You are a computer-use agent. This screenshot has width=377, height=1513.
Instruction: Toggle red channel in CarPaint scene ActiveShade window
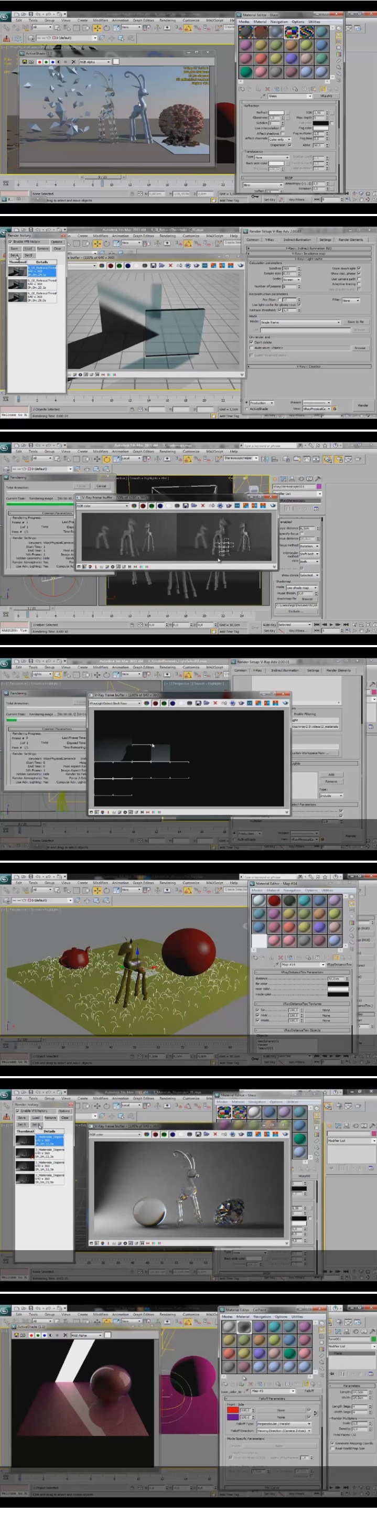pos(31,1335)
